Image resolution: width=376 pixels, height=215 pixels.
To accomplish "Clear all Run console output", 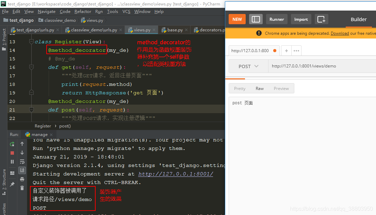I will (22, 188).
